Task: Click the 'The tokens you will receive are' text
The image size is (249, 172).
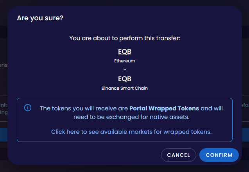Action: 84,108
